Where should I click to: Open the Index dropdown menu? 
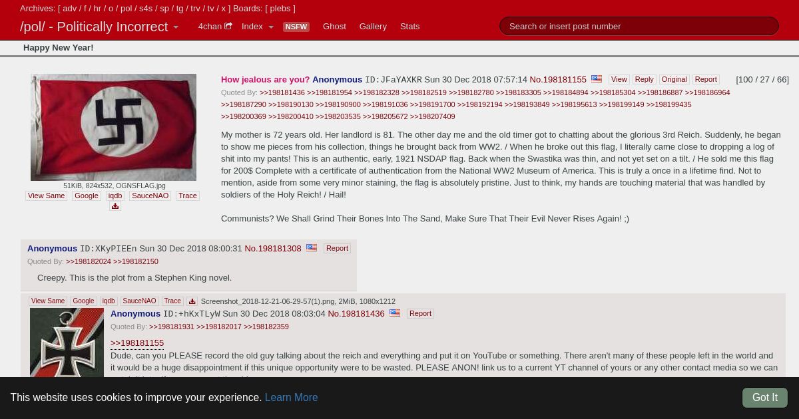258,26
